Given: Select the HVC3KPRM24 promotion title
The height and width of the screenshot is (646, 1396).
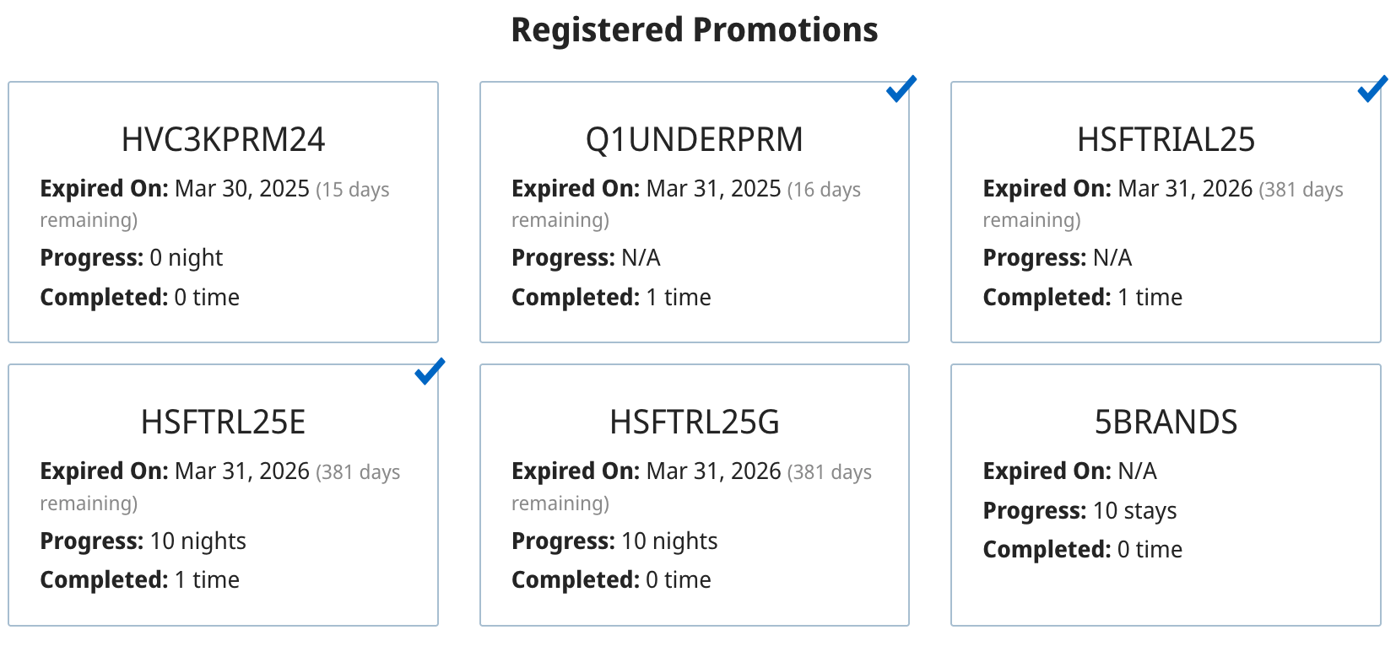Looking at the screenshot, I should (223, 140).
